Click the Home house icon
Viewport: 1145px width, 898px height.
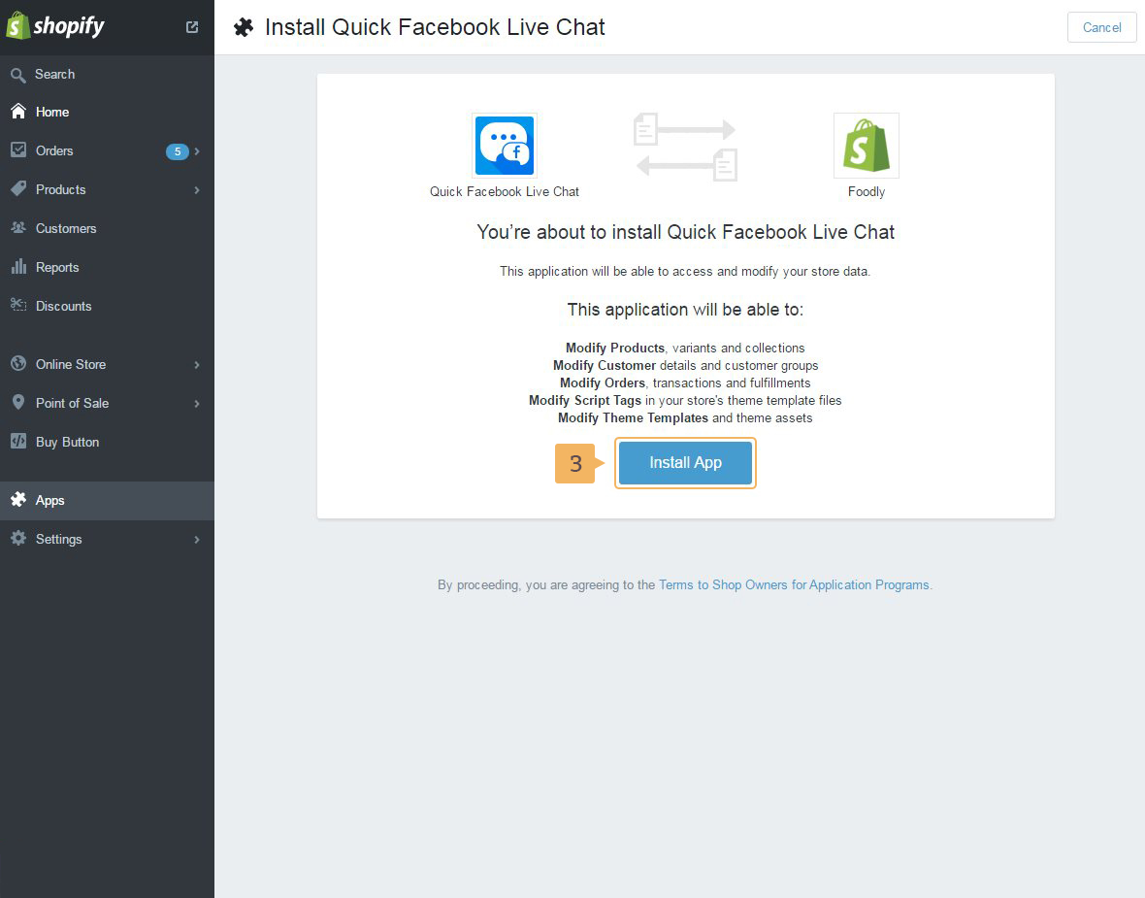tap(17, 112)
